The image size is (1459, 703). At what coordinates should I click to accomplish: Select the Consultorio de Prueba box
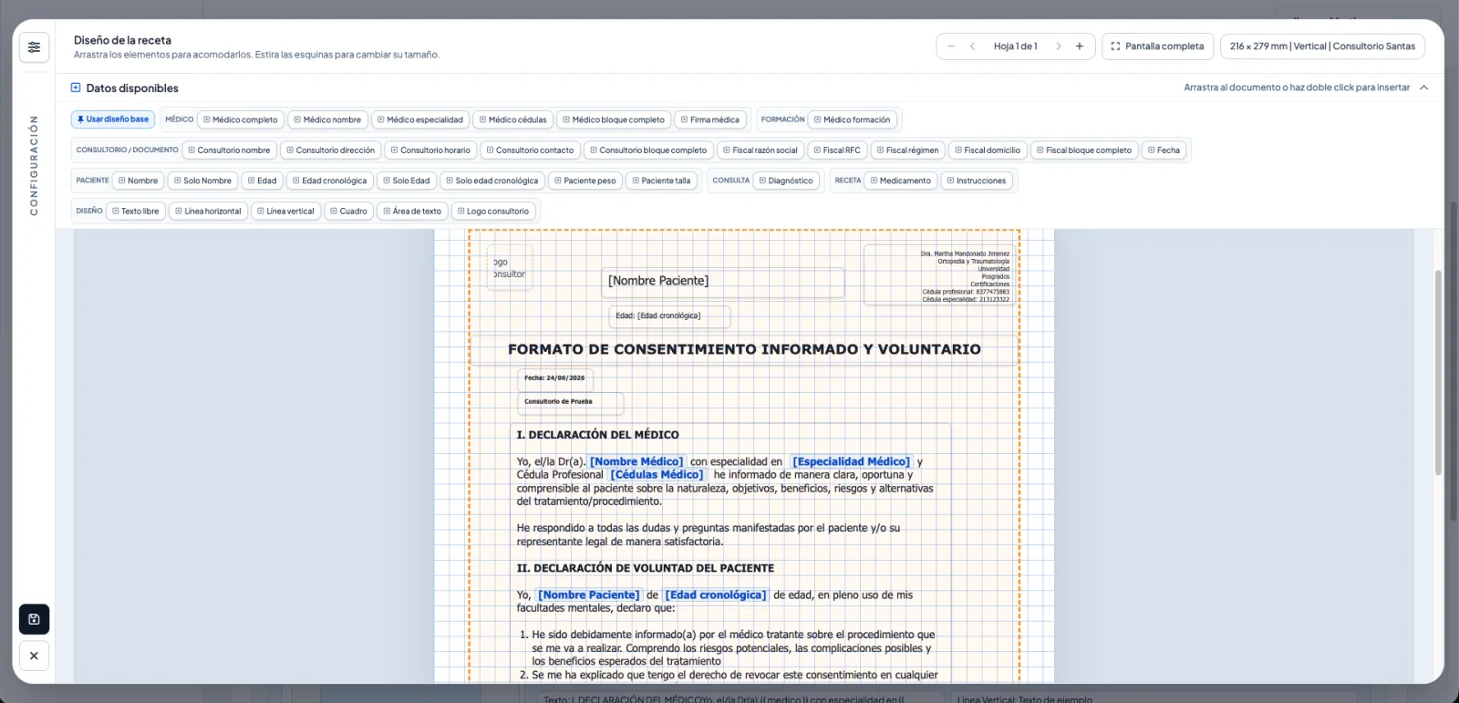point(571,402)
